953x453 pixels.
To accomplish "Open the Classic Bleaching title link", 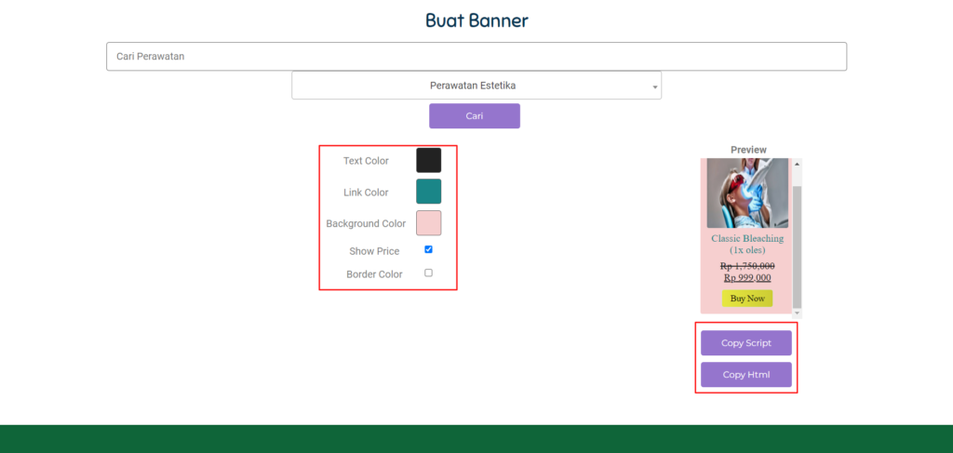I will click(x=747, y=244).
